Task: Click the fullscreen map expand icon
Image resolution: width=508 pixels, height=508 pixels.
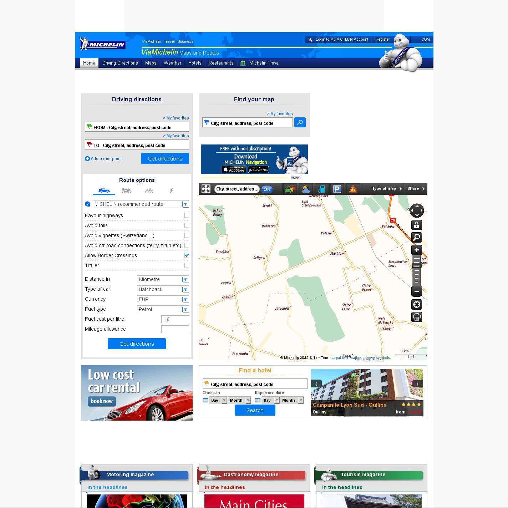Action: [206, 189]
